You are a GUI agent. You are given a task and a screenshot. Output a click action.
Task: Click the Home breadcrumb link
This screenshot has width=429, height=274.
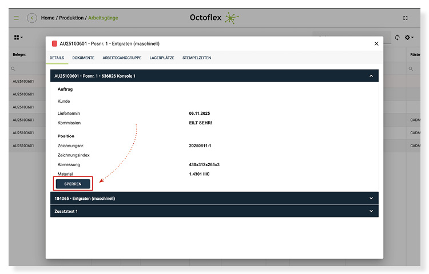point(47,18)
